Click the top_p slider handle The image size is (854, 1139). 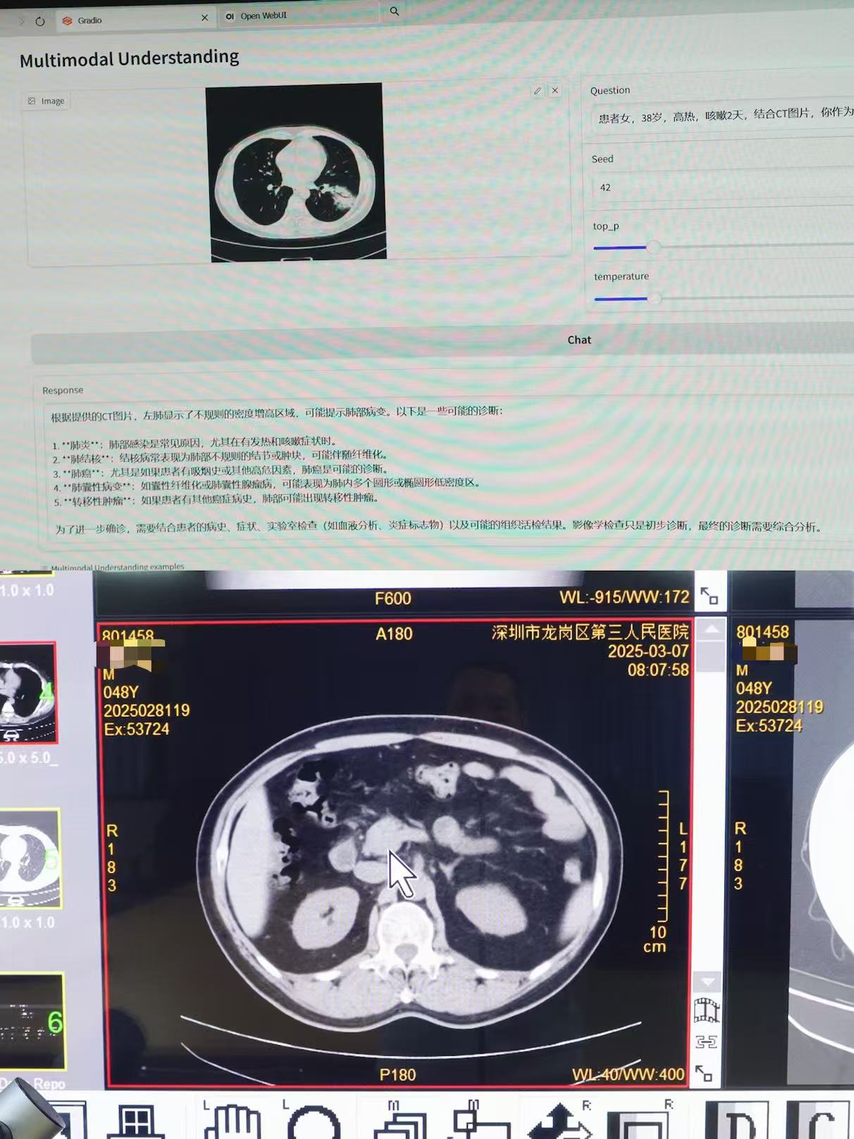click(x=653, y=247)
